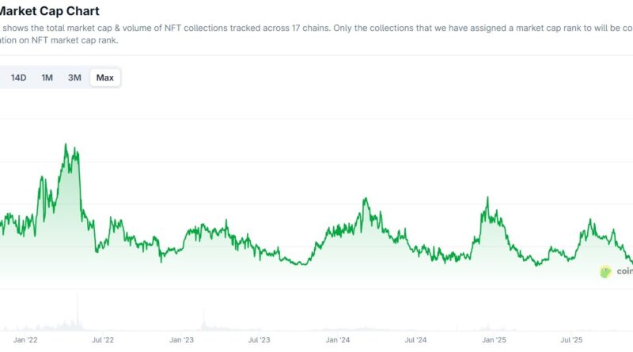This screenshot has width=633, height=352.
Task: Select the Max range tab
Action: point(104,78)
